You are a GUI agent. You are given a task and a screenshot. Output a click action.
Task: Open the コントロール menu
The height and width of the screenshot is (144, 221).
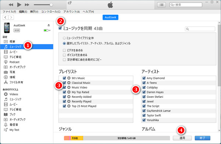[x=51, y=12]
